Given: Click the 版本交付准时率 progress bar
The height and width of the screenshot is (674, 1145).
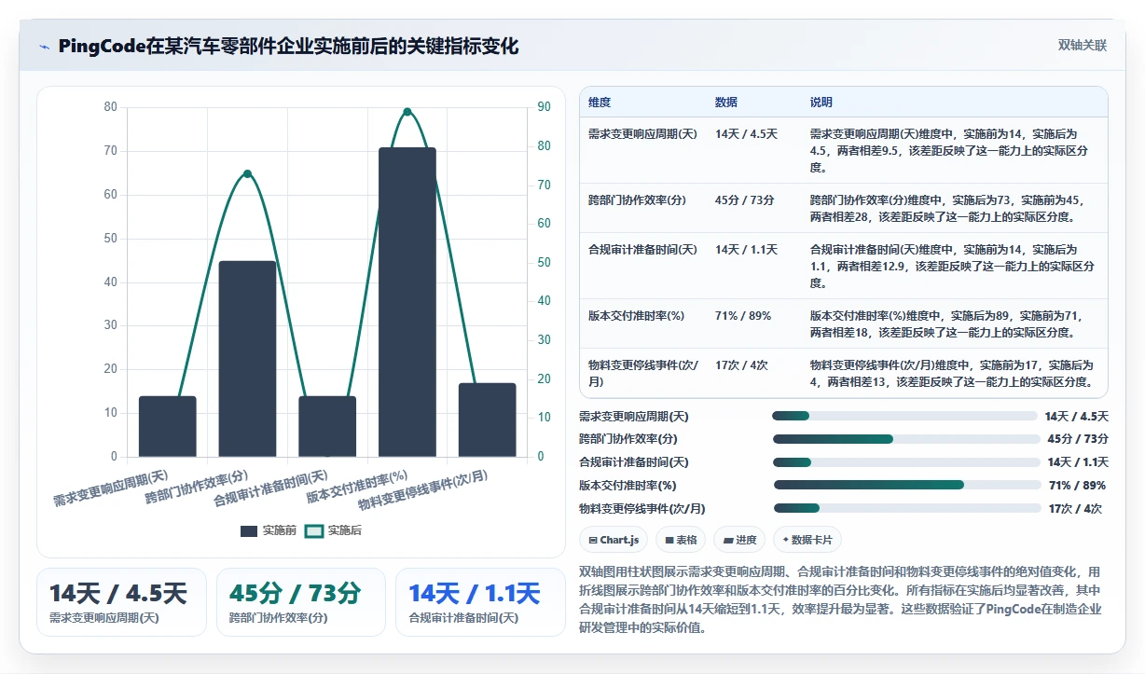Looking at the screenshot, I should click(x=907, y=485).
